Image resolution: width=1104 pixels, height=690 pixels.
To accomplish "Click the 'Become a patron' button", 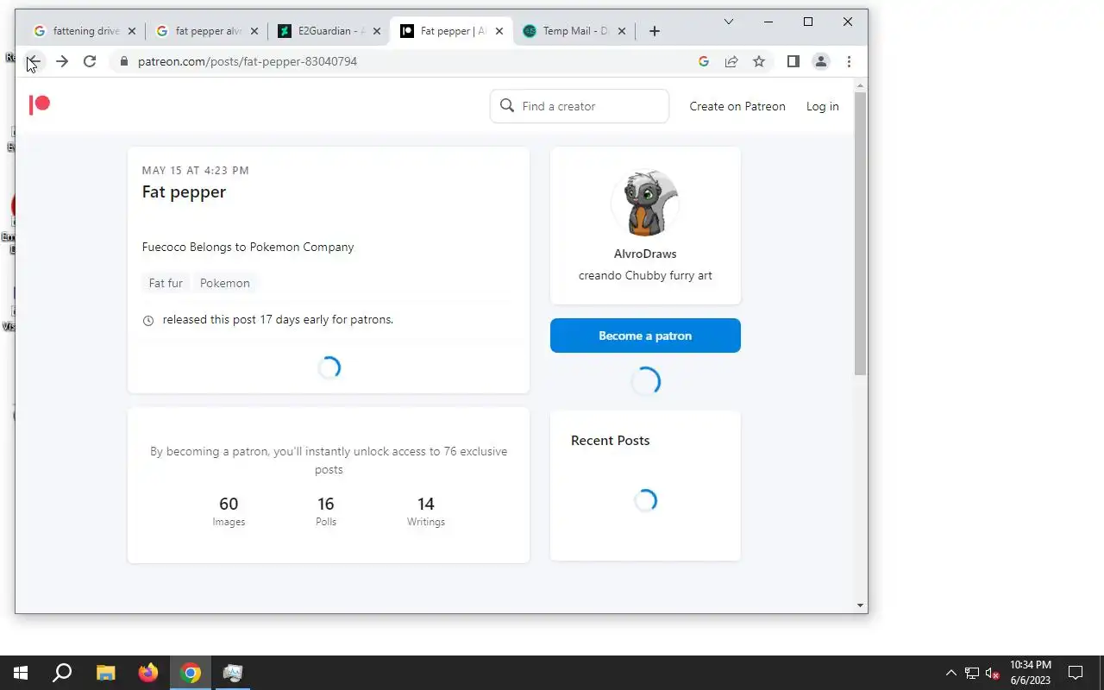I will pyautogui.click(x=645, y=336).
